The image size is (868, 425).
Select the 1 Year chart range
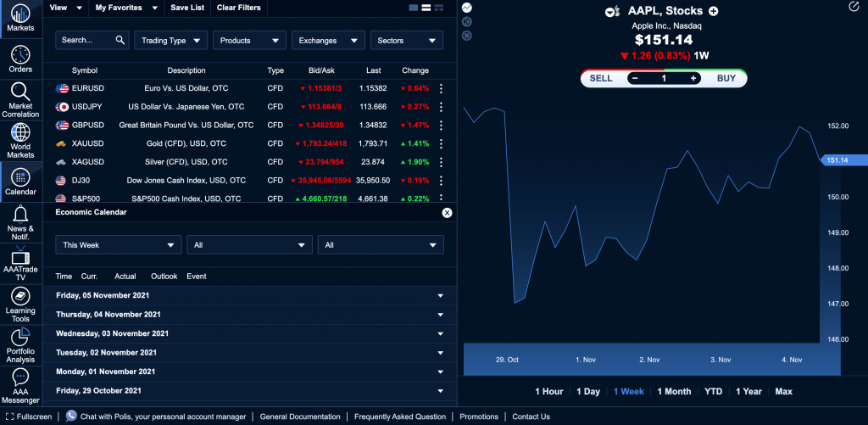coord(748,391)
